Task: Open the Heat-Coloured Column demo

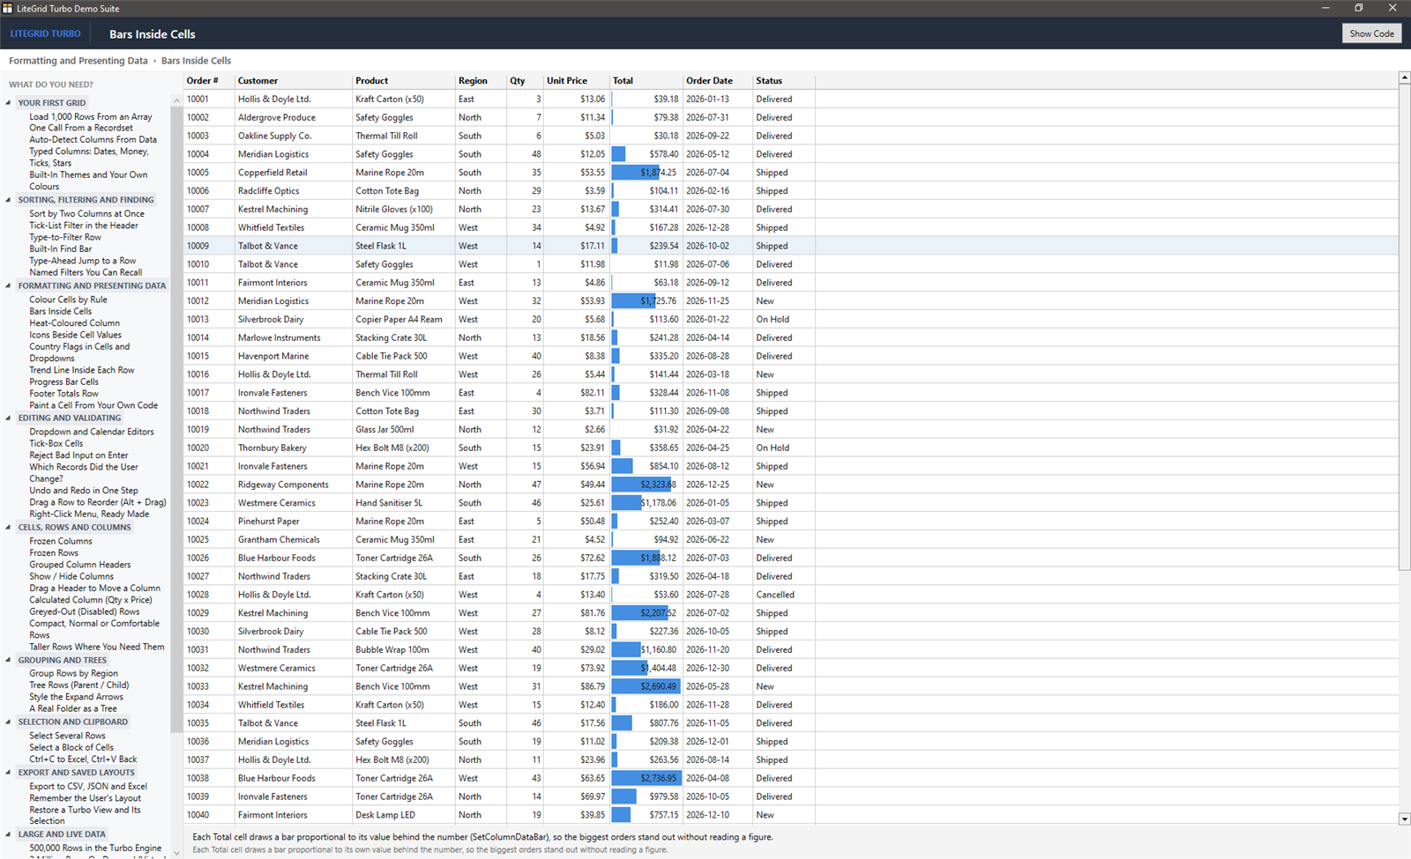Action: pyautogui.click(x=74, y=323)
